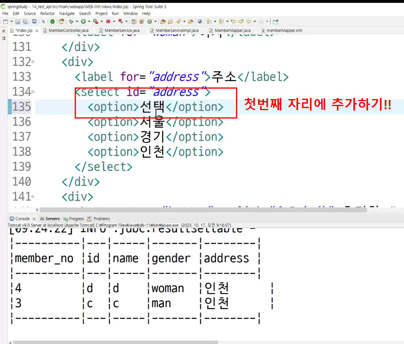Open the Source menu
This screenshot has height=344, width=404.
tap(29, 14)
